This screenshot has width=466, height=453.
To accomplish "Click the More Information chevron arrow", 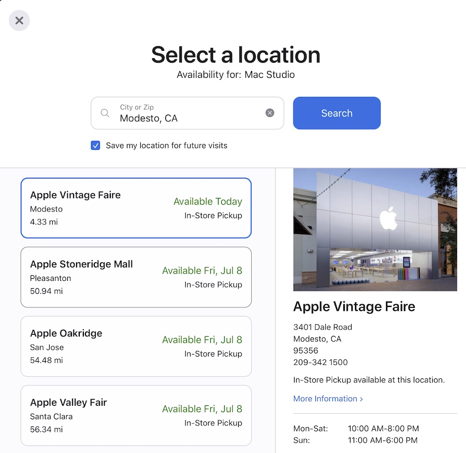I will coord(361,399).
